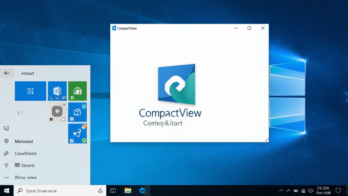This screenshot has height=196, width=348.
Task: Open Edge browser from the taskbar
Action: coord(142,191)
